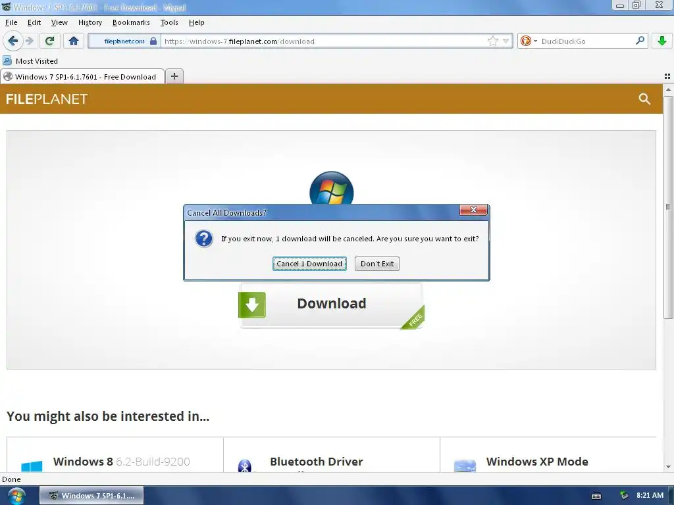Viewport: 674px width, 505px height.
Task: Click the big green Download button
Action: (332, 305)
